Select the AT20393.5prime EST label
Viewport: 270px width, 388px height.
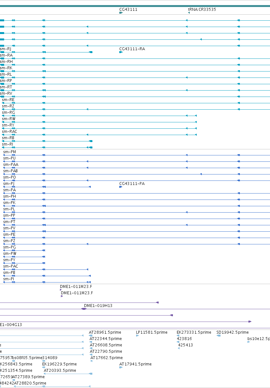60,371
